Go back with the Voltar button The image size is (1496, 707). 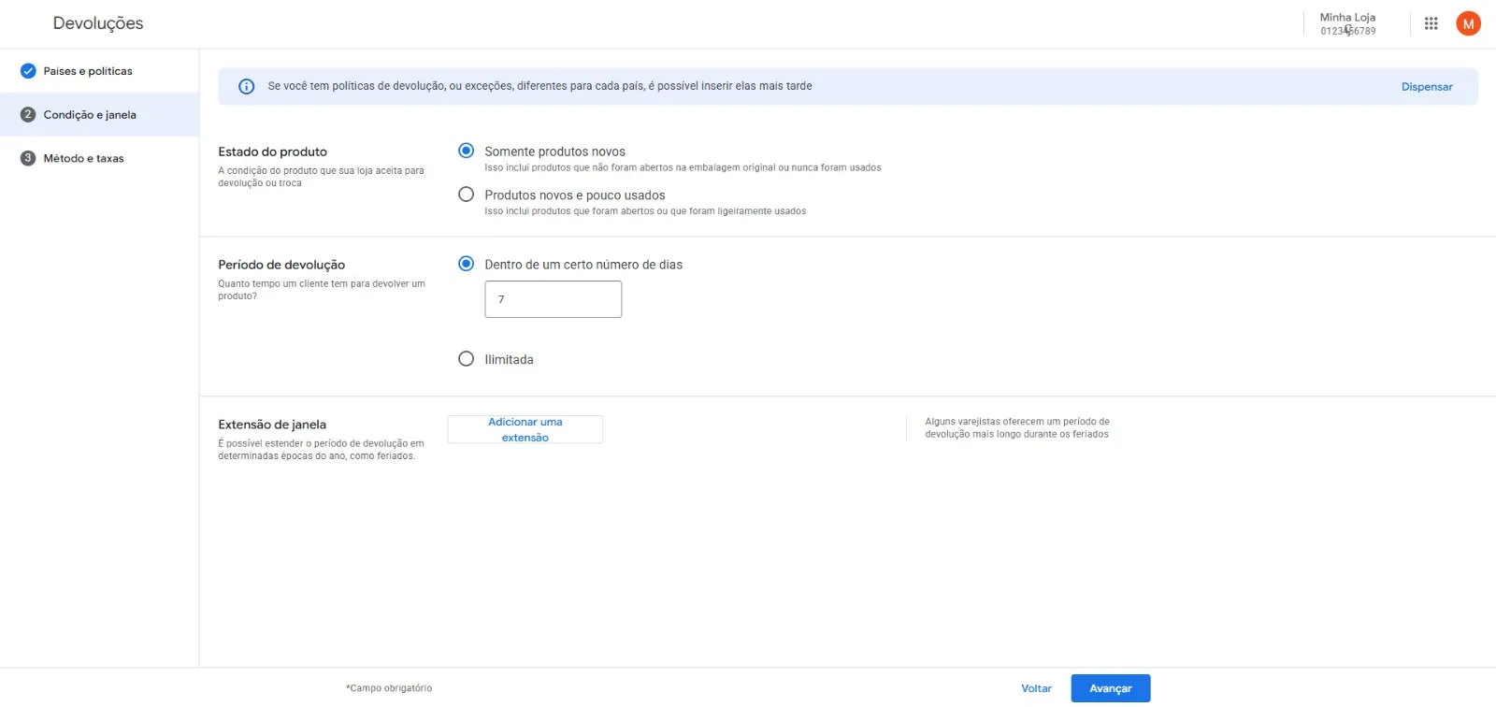point(1036,688)
